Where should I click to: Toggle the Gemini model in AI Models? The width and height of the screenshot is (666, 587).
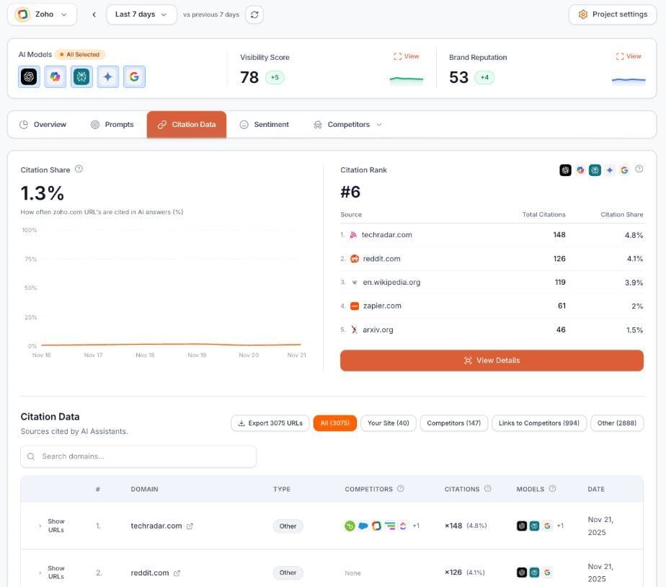pos(108,76)
